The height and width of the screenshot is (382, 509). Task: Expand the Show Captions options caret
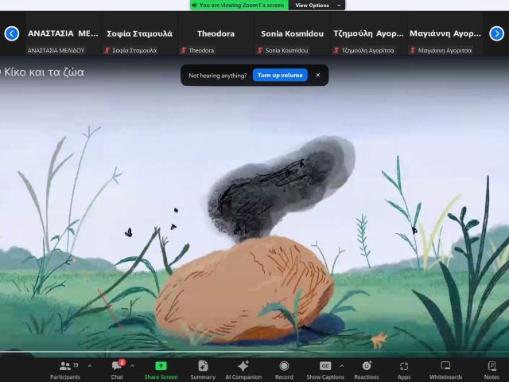pyautogui.click(x=342, y=366)
